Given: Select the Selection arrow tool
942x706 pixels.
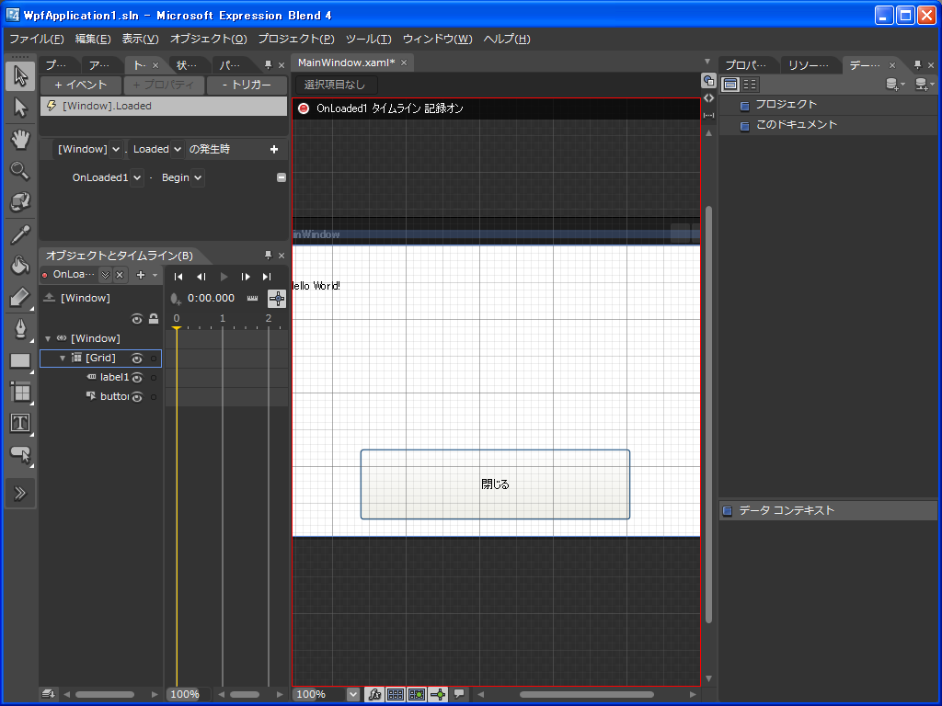Looking at the screenshot, I should [20, 76].
